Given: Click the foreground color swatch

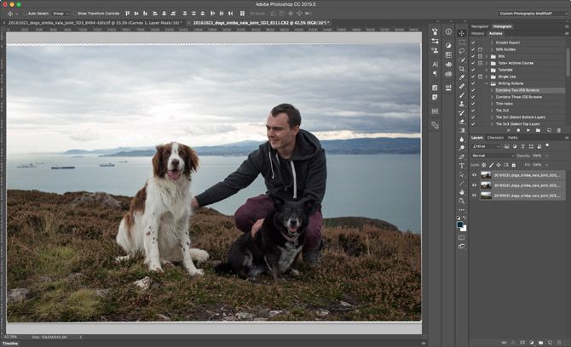Looking at the screenshot, I should (x=459, y=225).
